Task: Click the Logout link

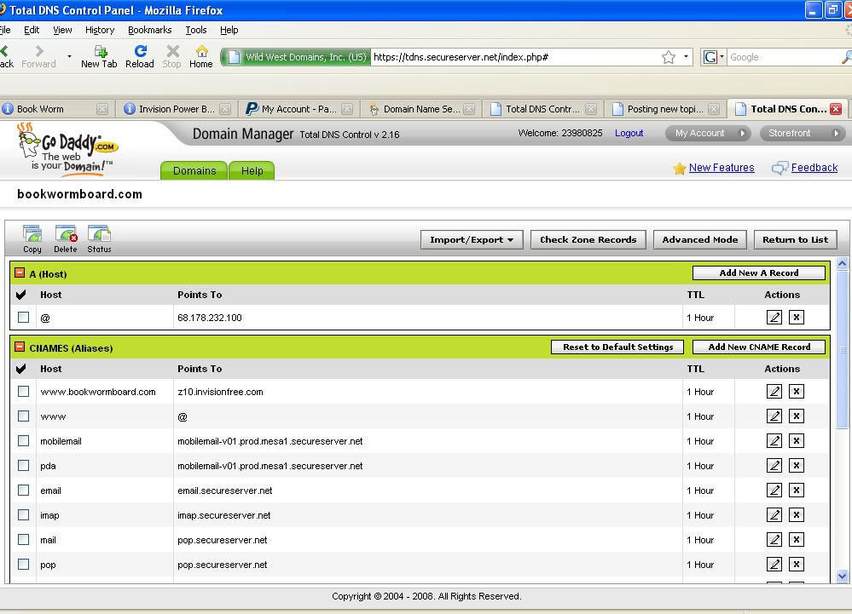Action: click(629, 134)
